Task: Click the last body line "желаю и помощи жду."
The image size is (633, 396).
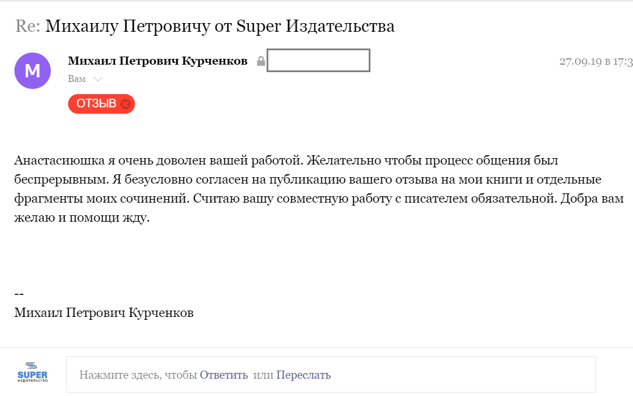Action: pos(82,218)
